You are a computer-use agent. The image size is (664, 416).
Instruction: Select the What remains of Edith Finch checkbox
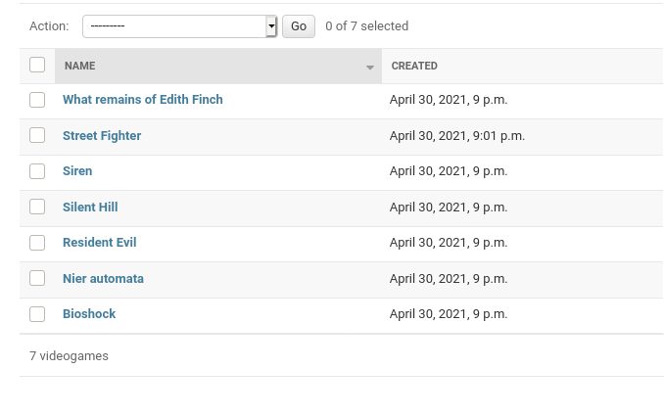point(37,100)
